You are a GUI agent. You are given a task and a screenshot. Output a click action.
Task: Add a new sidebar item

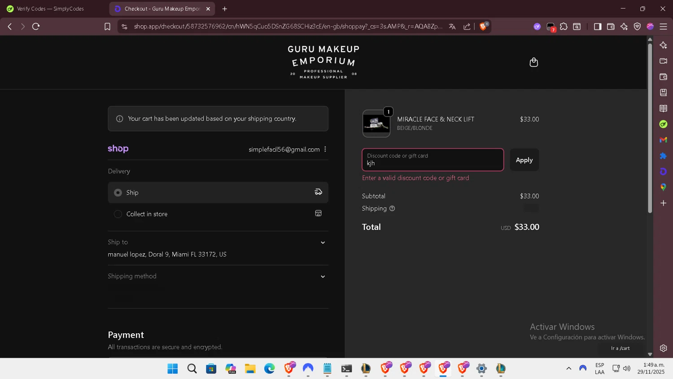[x=663, y=203]
